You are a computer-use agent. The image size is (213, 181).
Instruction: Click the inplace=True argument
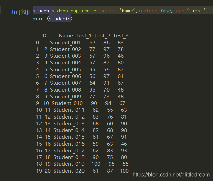155,11
